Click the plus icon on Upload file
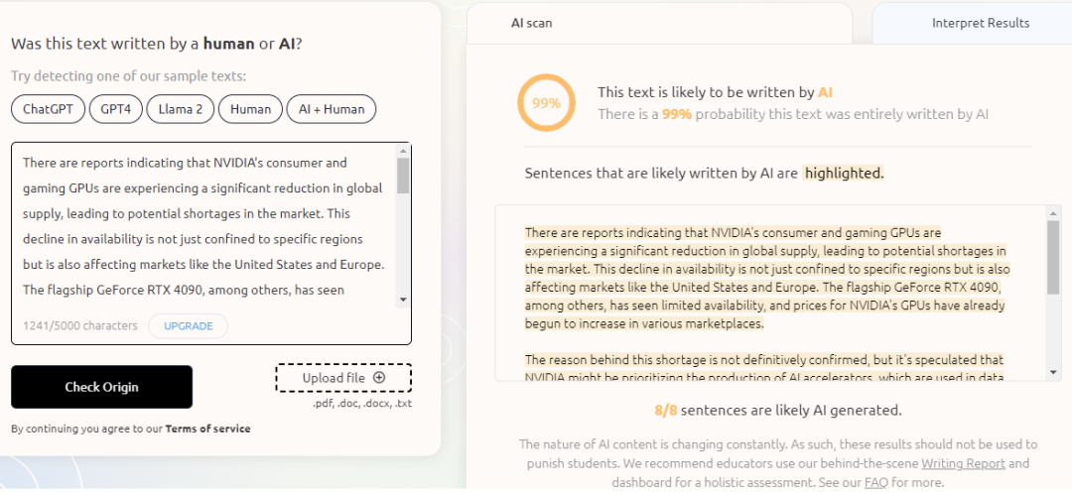 point(379,378)
